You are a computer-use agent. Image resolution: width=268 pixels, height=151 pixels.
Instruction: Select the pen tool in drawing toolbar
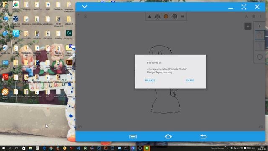coord(149,16)
